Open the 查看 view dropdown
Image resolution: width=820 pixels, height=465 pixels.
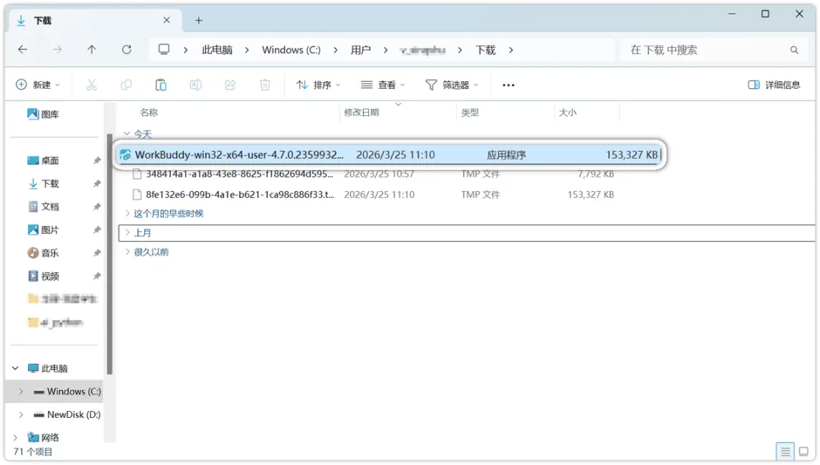click(383, 85)
